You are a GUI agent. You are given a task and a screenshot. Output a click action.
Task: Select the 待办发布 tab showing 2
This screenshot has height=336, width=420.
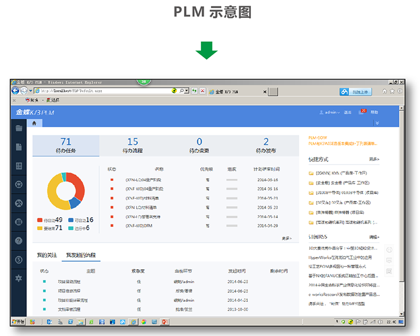[x=266, y=146]
